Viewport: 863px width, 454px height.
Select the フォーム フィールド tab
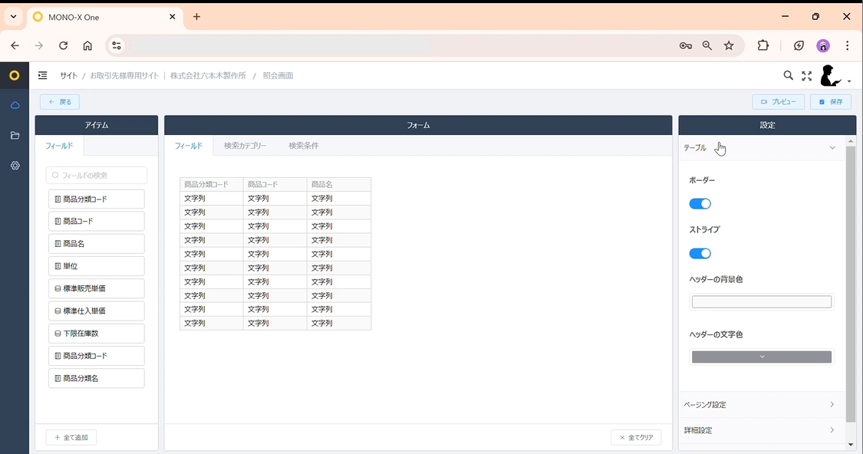pos(189,146)
